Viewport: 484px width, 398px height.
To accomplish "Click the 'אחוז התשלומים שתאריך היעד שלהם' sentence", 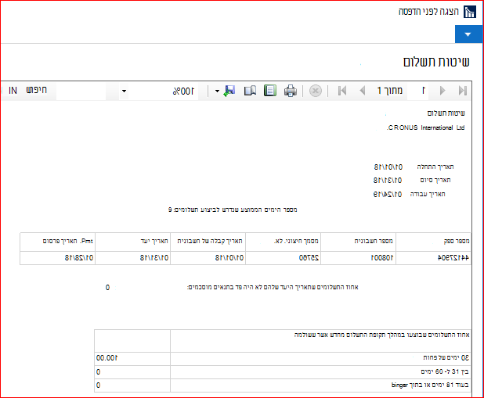I will point(273,287).
